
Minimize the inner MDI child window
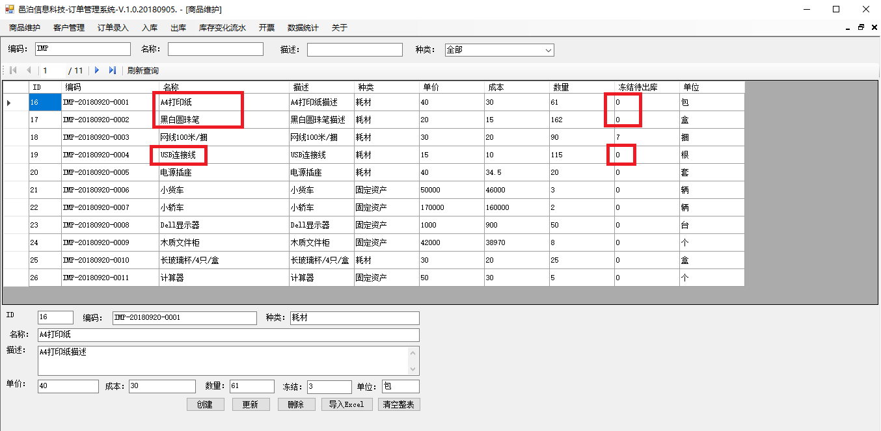point(848,28)
